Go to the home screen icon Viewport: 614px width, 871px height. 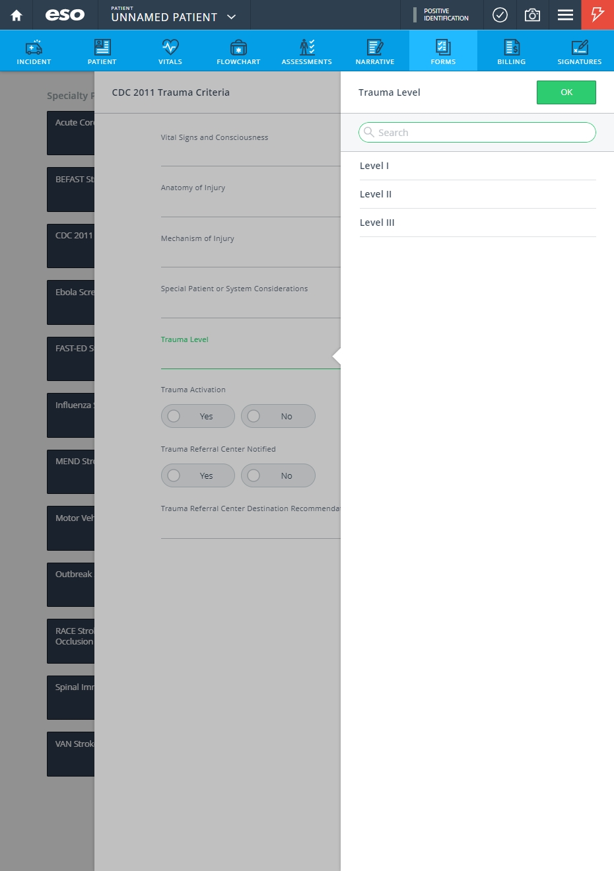pos(17,15)
